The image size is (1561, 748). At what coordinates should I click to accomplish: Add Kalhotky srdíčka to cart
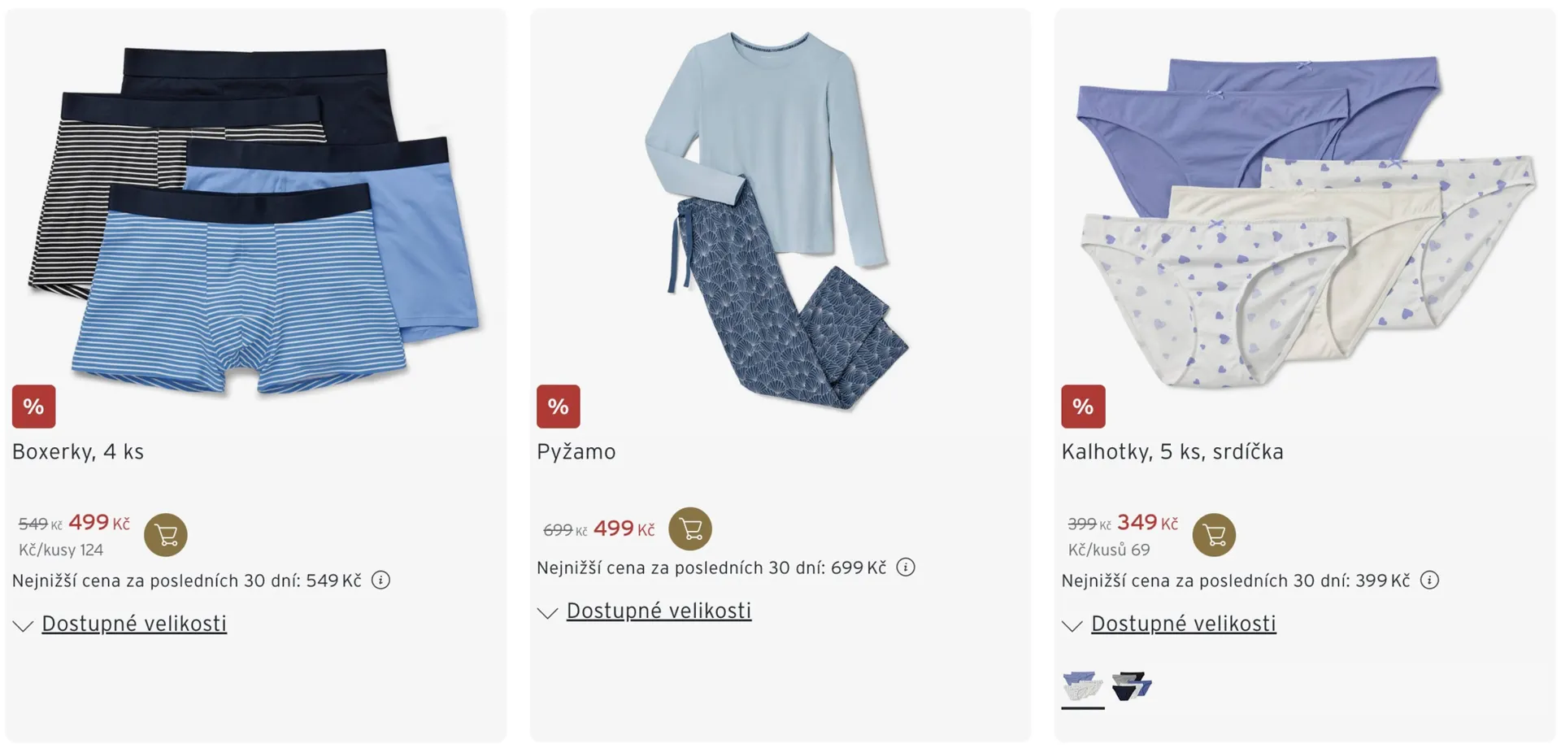click(x=1214, y=535)
